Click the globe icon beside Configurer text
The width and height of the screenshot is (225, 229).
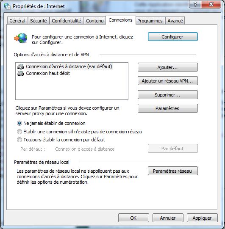21,38
